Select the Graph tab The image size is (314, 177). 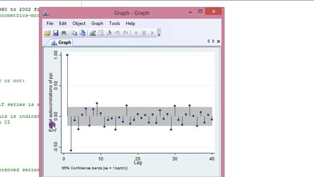tap(61, 43)
